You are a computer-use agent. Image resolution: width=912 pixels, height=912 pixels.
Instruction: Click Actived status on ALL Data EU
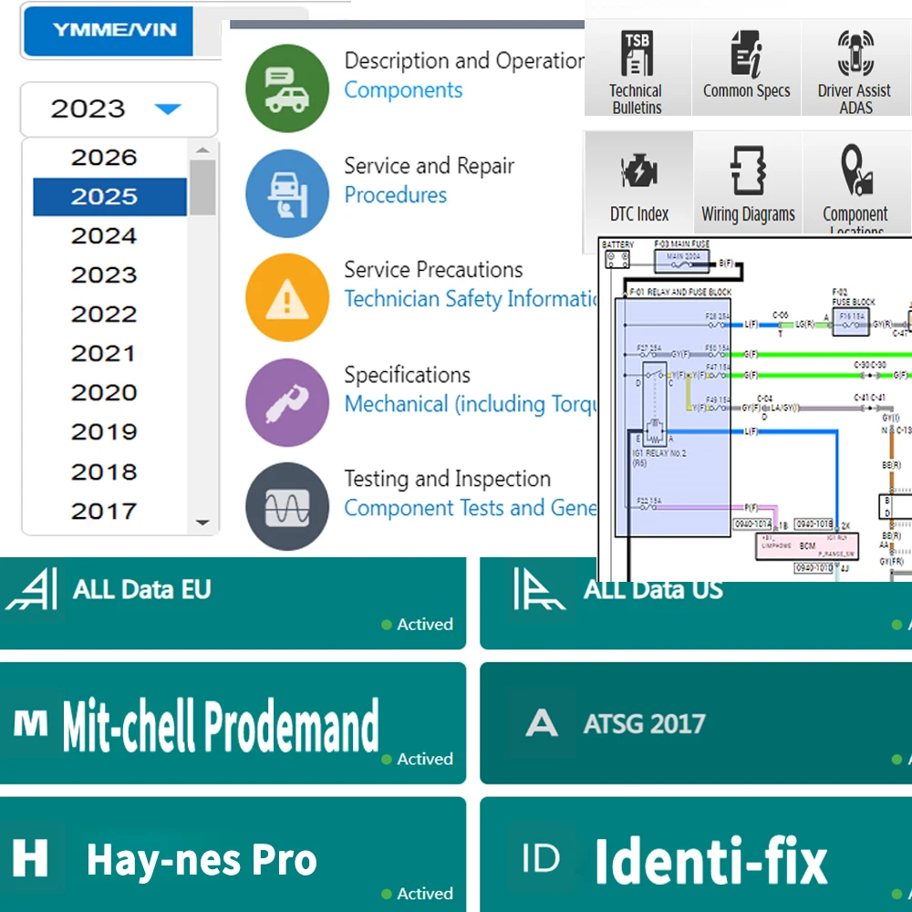click(417, 625)
